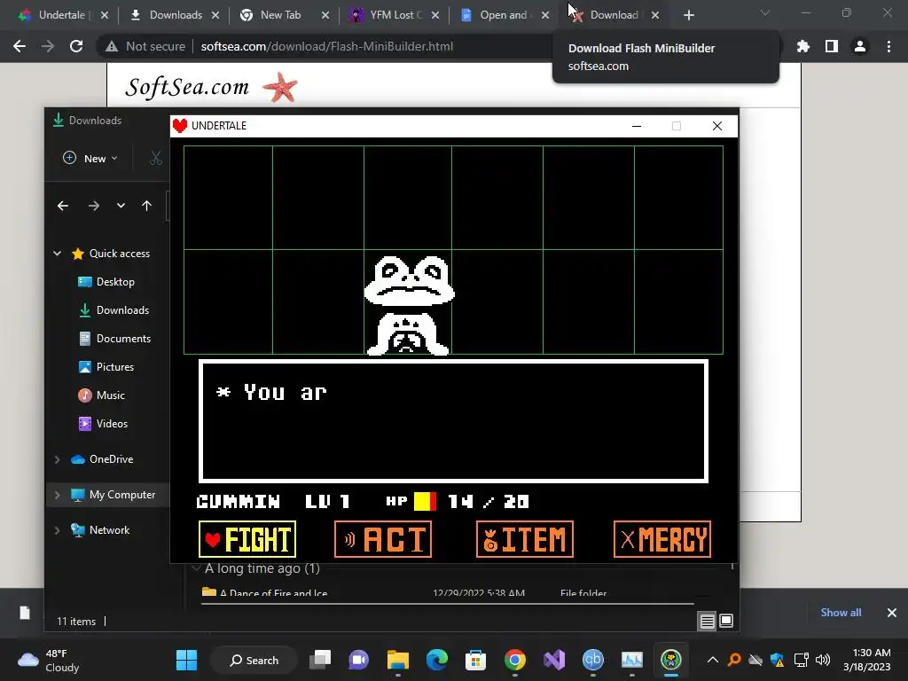Open the ITEM battle menu

pos(525,539)
